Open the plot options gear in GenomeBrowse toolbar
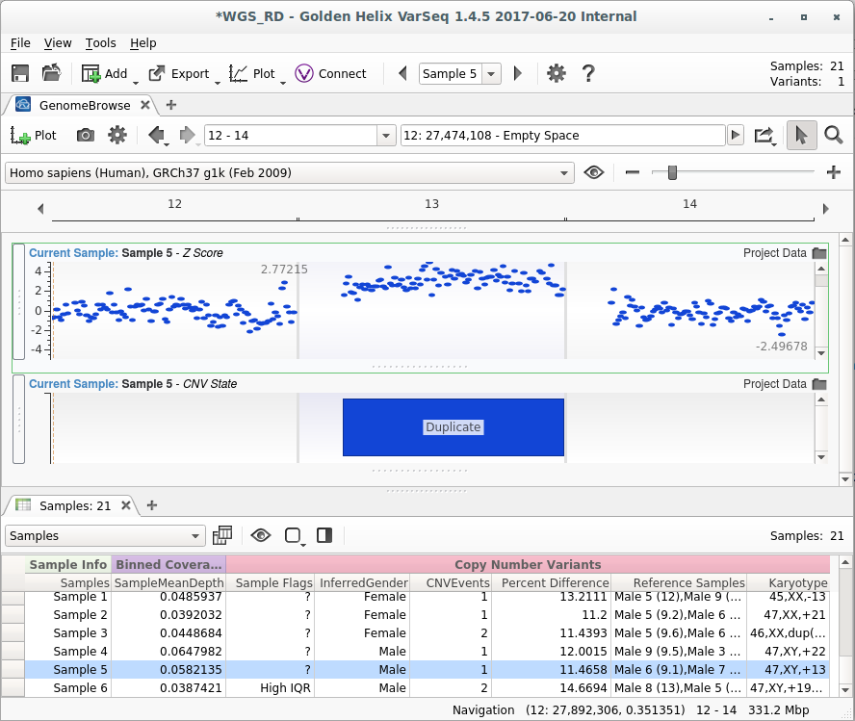The width and height of the screenshot is (855, 721). click(x=117, y=135)
